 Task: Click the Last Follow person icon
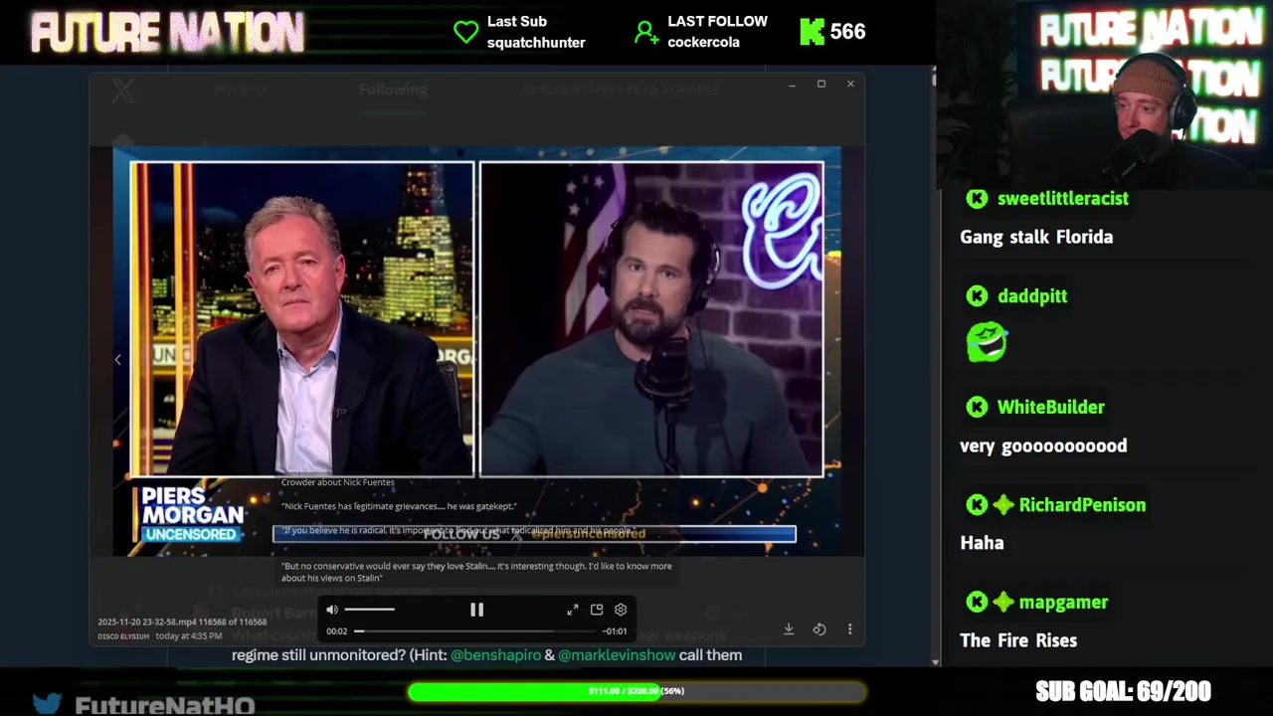pyautogui.click(x=646, y=32)
